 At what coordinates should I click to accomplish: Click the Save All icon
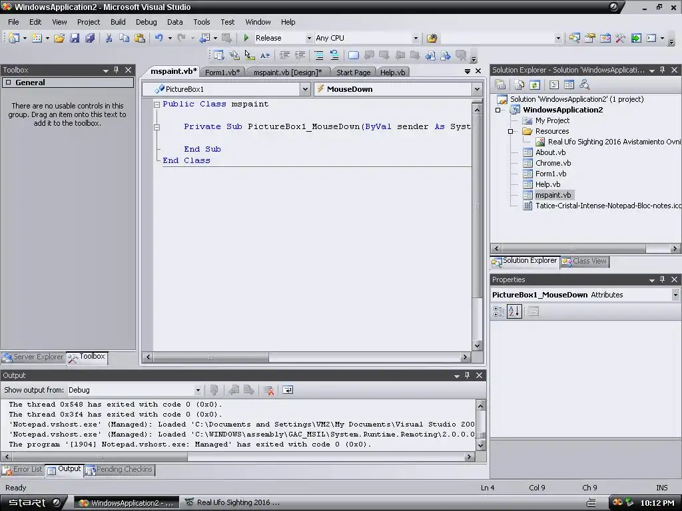tap(90, 38)
